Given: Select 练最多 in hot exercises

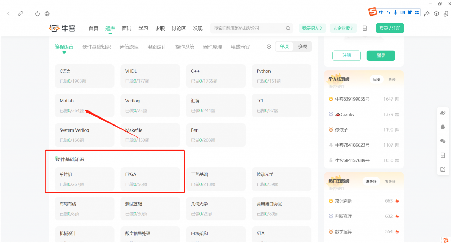Looking at the screenshot, I should 371,181.
